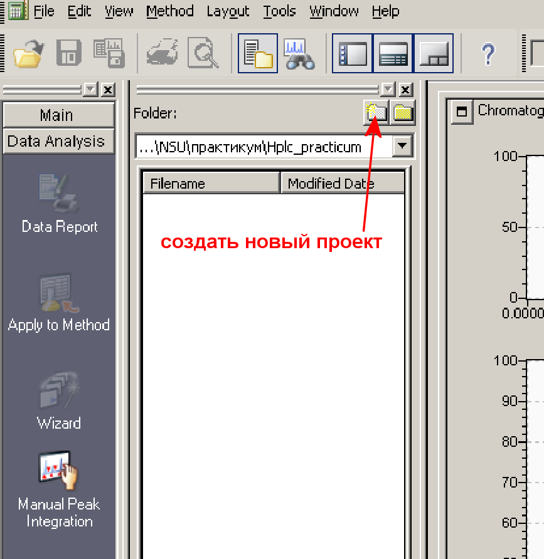Click the Save floppy disk icon
Screen dimensions: 544x559
(x=69, y=53)
